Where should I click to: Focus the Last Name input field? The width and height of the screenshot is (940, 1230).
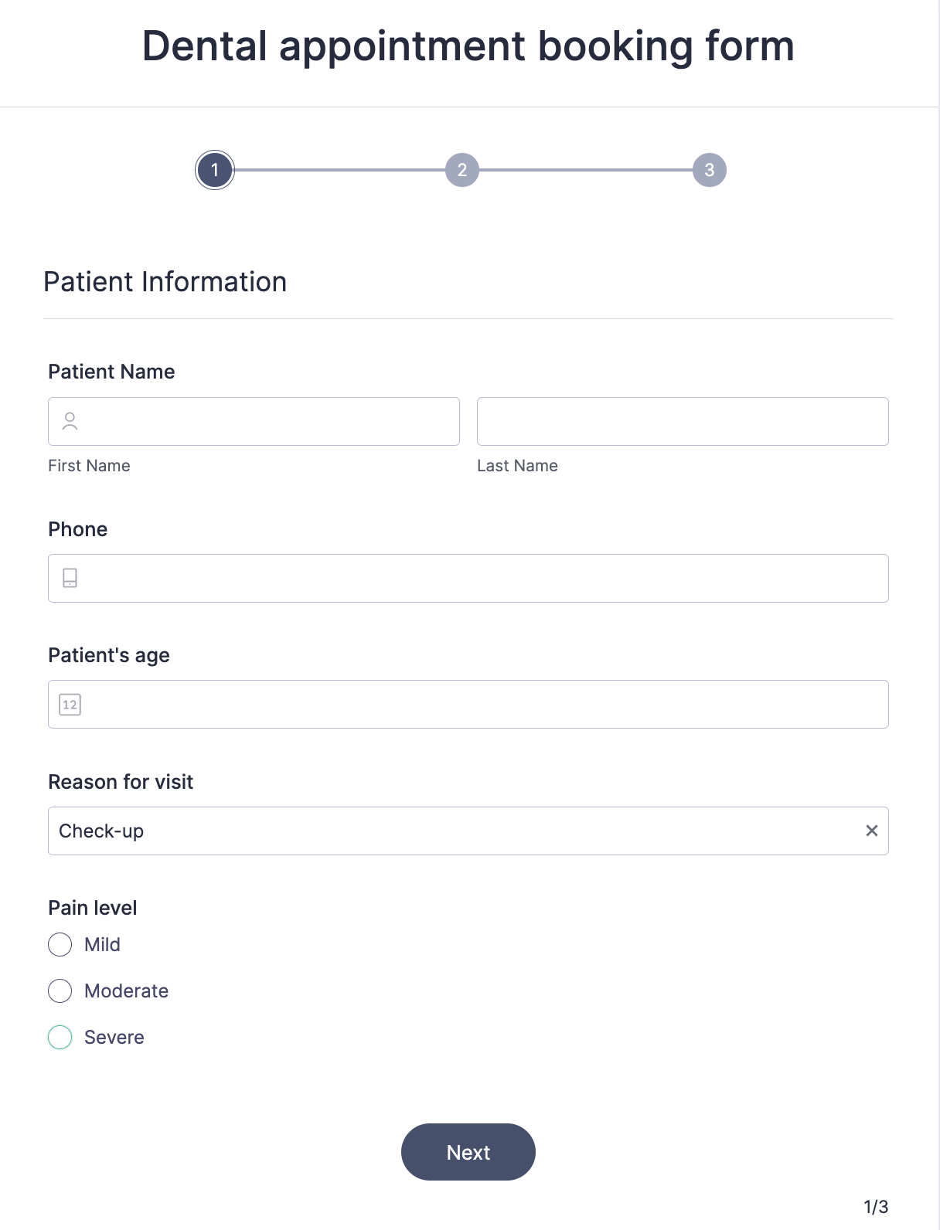tap(683, 421)
